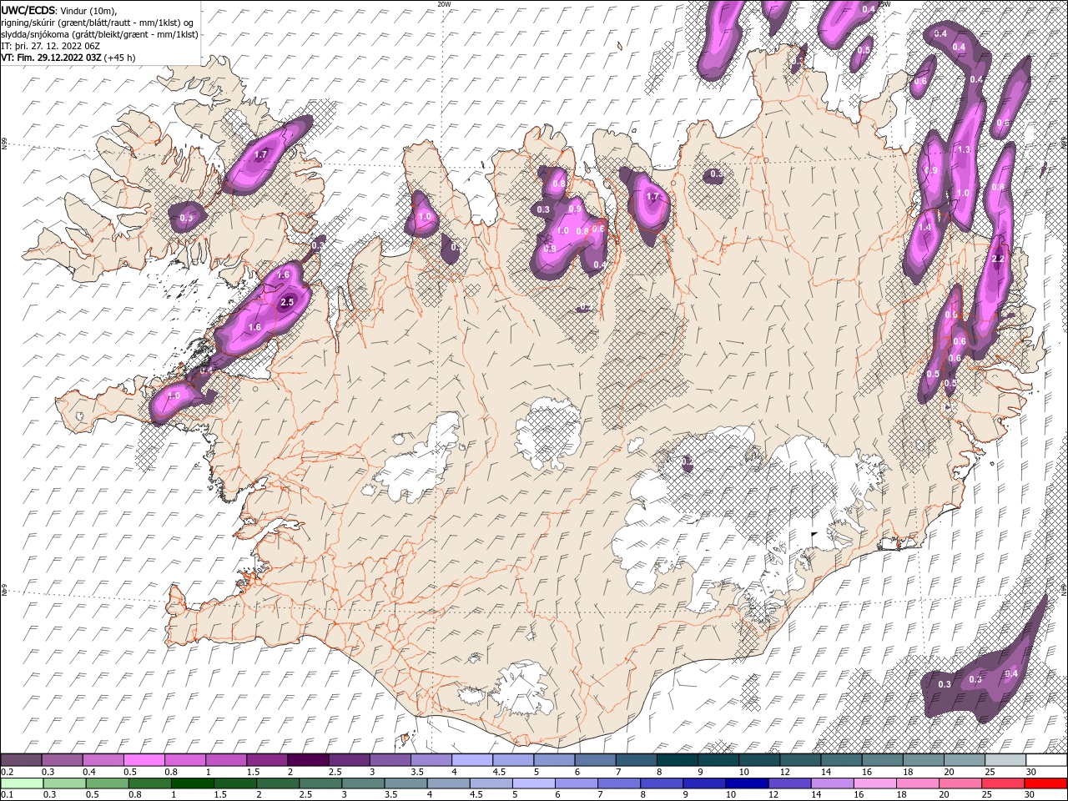1068x801 pixels.
Task: Pick the upper legend swatch between 9 and 10
Action: tap(718, 760)
